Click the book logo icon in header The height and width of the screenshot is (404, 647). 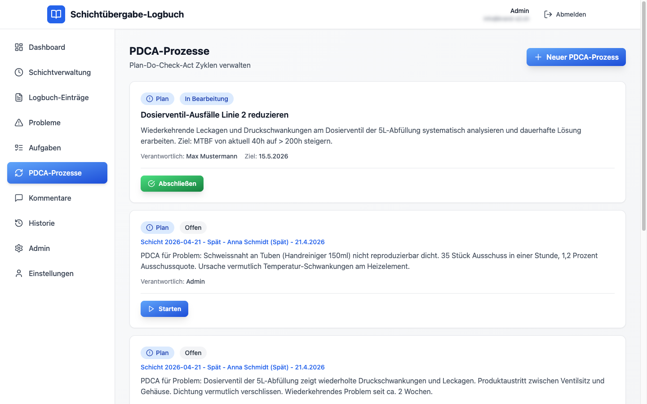56,14
